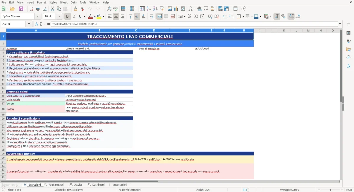Click the zoom in plus button

pos(342,190)
